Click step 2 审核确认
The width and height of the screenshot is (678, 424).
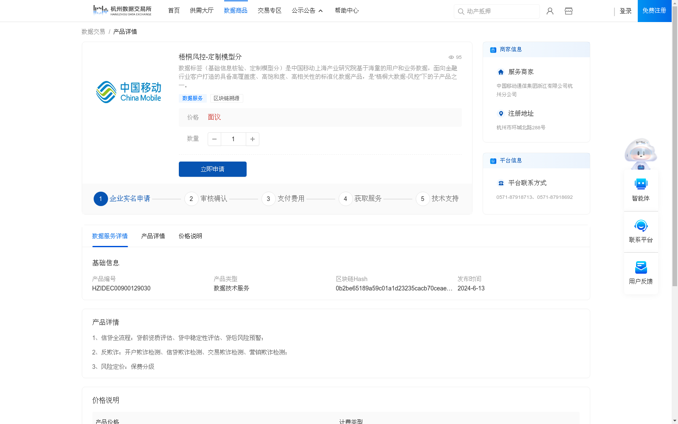206,199
